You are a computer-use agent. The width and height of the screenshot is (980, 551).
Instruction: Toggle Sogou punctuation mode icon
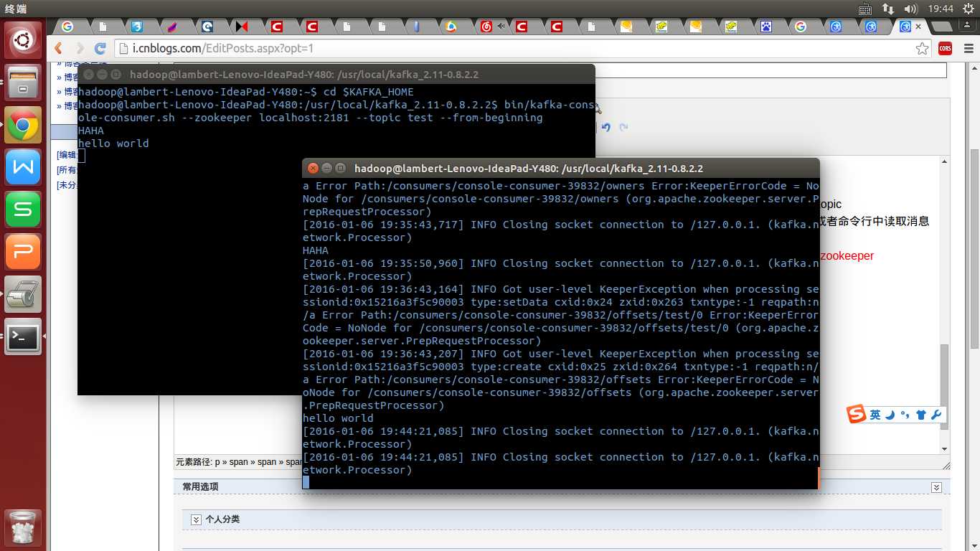pyautogui.click(x=905, y=415)
